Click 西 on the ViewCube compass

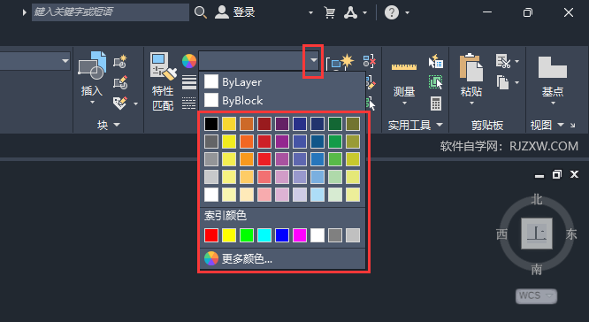coord(501,234)
